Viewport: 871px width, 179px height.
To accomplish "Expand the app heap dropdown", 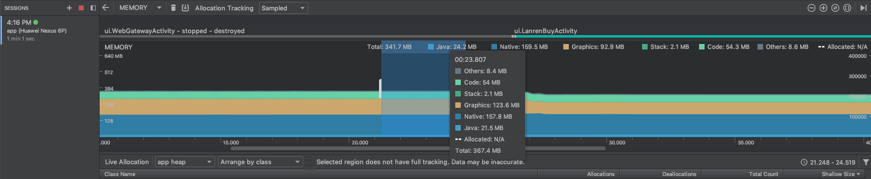I will pos(185,162).
